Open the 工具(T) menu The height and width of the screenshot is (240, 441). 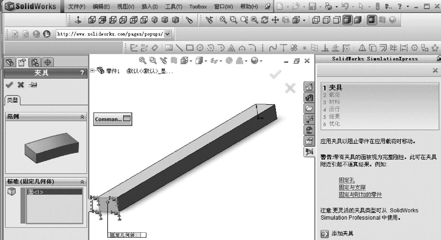click(174, 6)
